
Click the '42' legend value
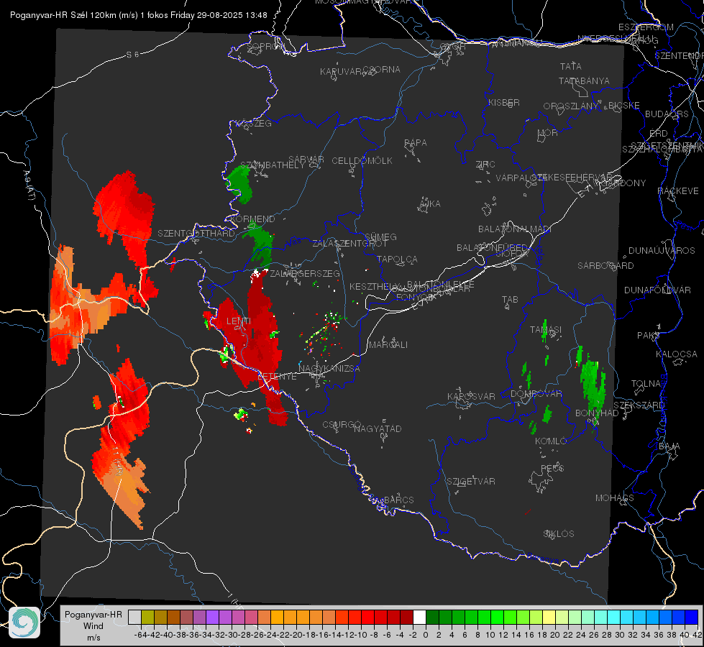click(x=697, y=635)
